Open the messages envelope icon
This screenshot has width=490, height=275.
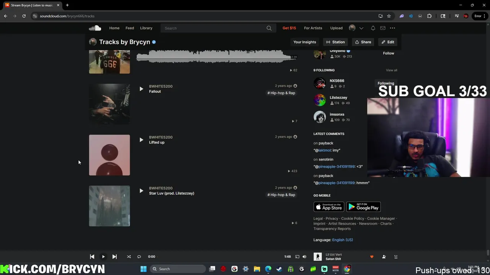tap(383, 28)
